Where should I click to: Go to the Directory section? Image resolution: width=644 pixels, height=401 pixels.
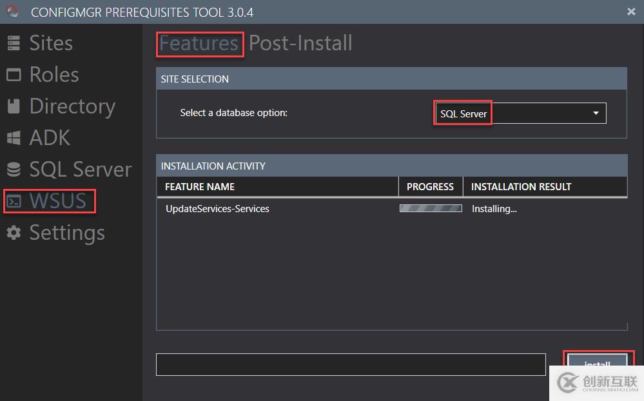72,107
